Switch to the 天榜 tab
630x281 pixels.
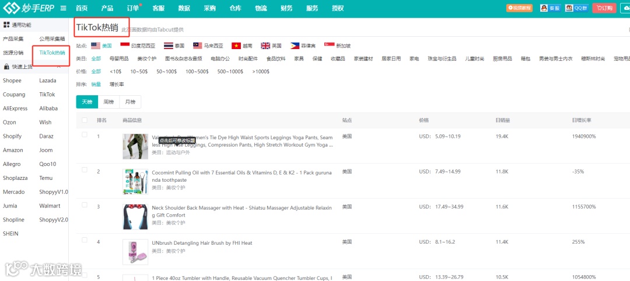(87, 102)
